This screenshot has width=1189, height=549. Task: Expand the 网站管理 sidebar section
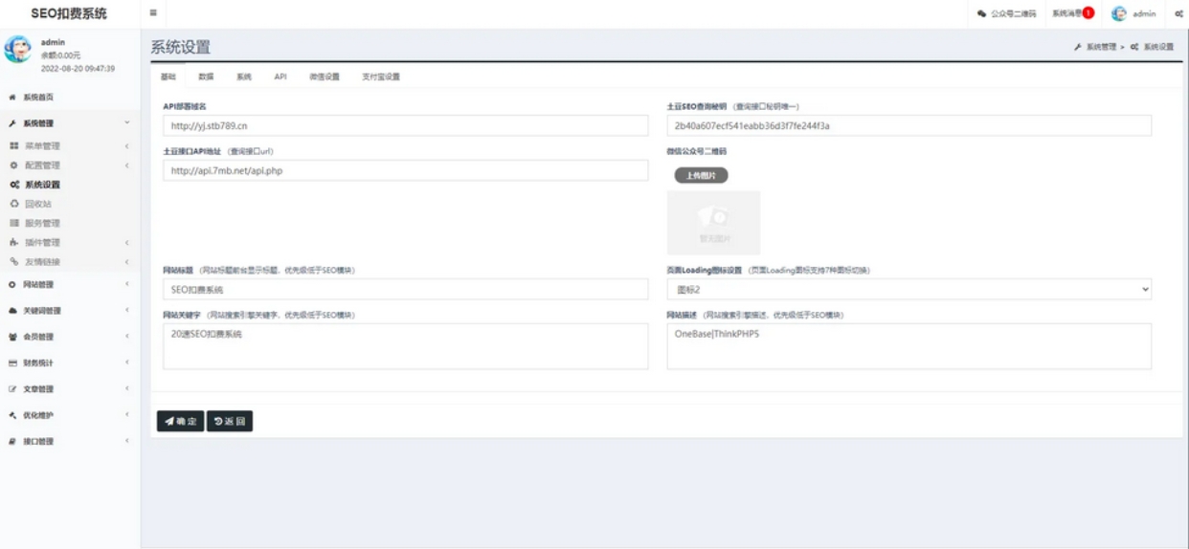[38, 284]
